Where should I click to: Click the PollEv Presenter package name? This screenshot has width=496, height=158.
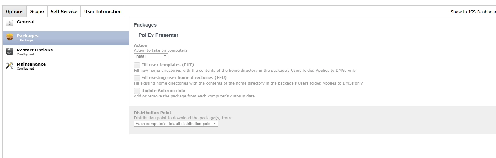point(158,35)
